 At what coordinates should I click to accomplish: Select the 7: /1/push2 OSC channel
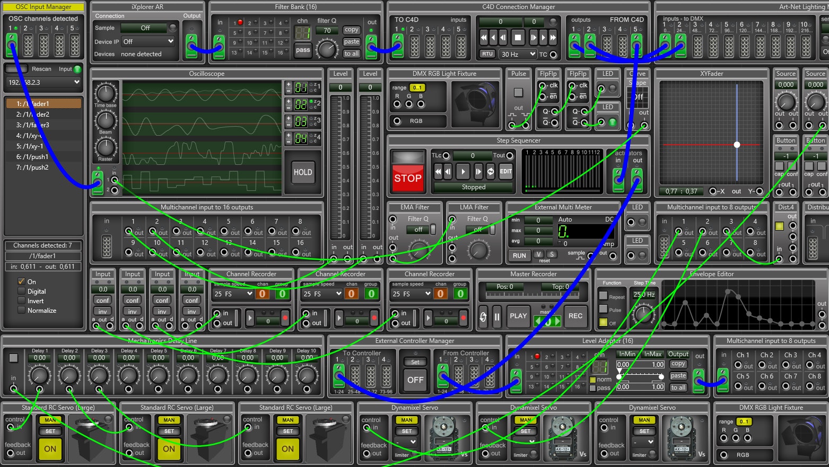click(43, 168)
